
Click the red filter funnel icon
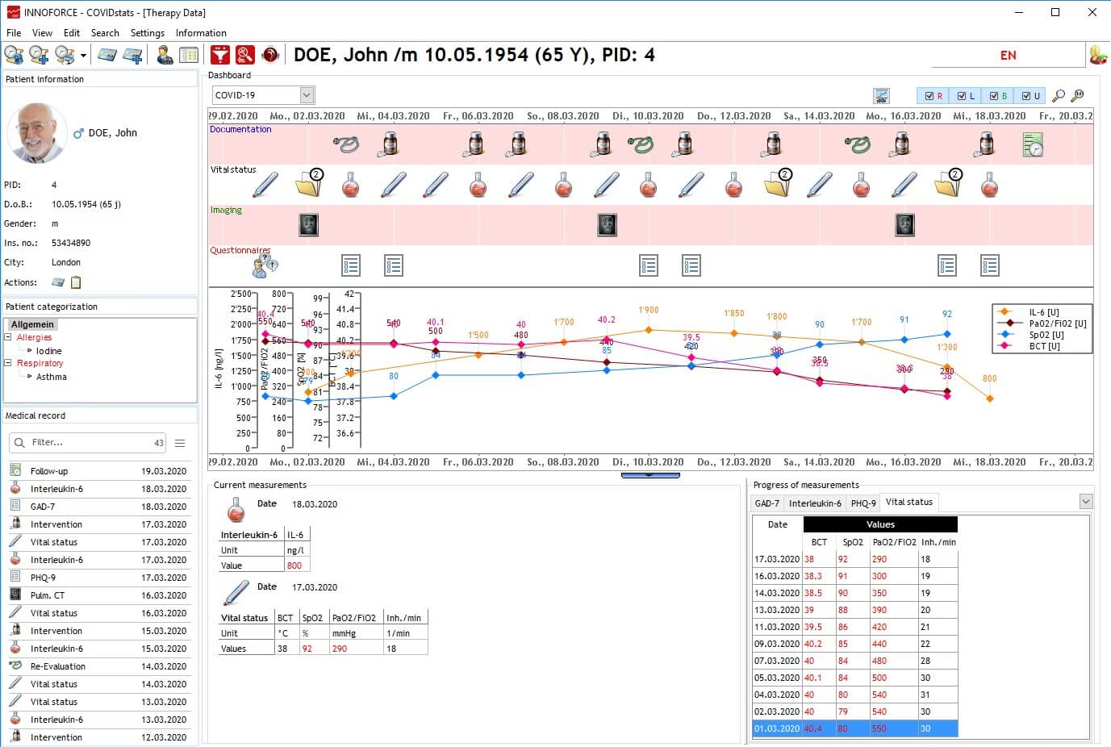219,55
